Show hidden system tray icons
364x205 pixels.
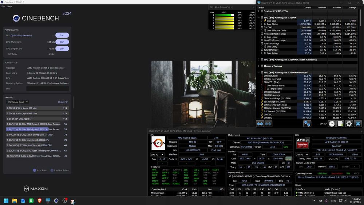(x=314, y=201)
